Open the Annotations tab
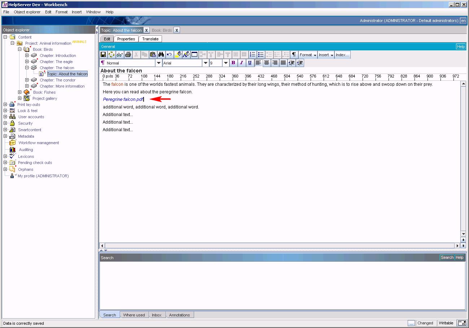 [179, 315]
